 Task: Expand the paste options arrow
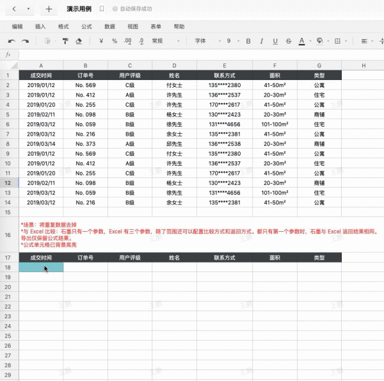point(55,41)
